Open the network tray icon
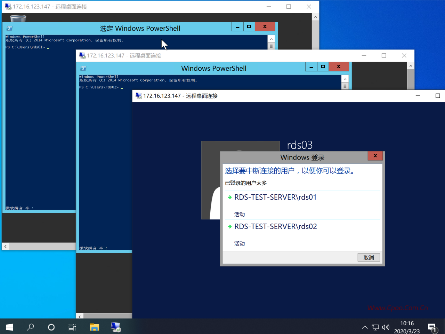Screen dimensions: 445x334 (x=375, y=327)
